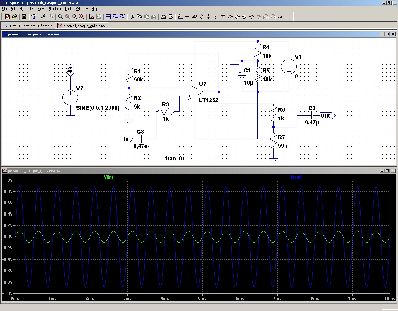Click the .tran .01 directive text
The width and height of the screenshot is (398, 311).
174,159
